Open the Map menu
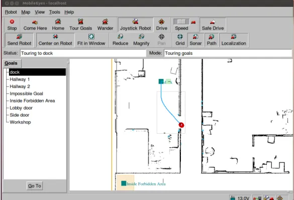294x200 pixels. 26,12
